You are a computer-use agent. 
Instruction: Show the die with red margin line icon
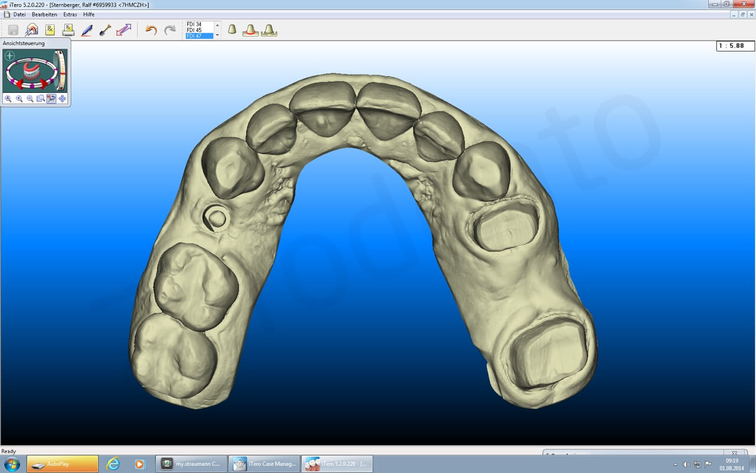(x=250, y=30)
